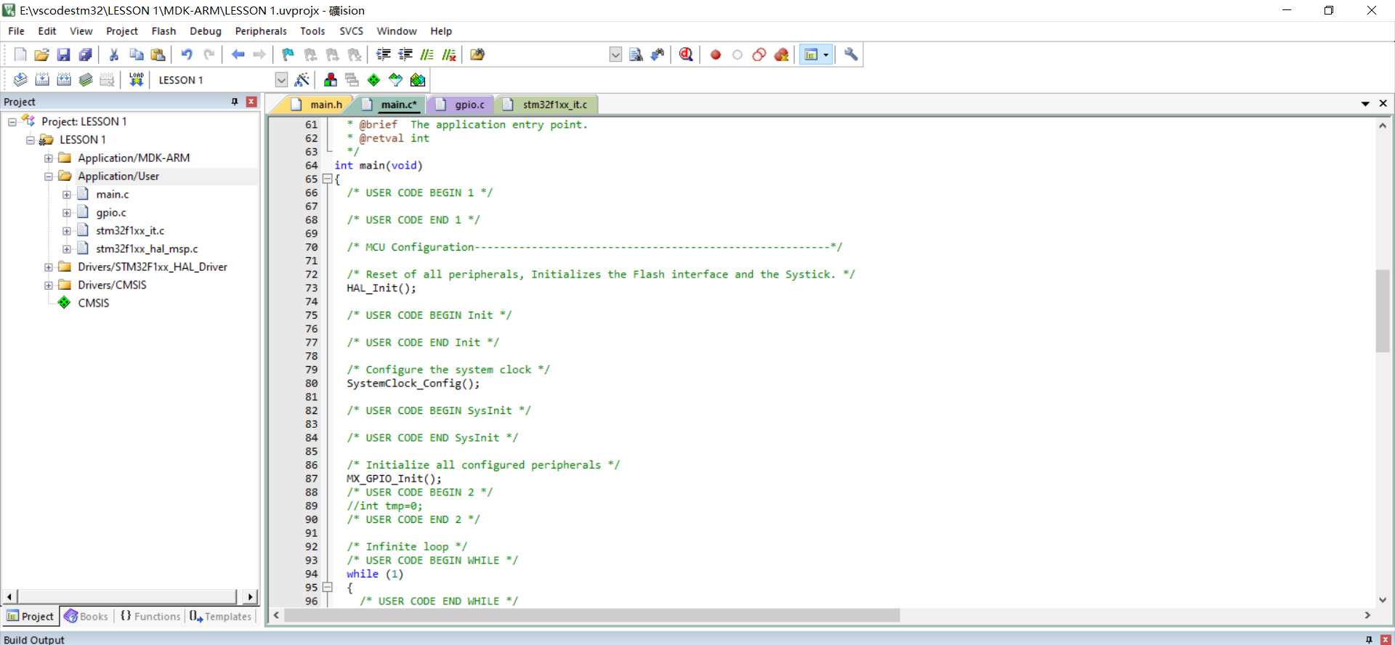Save the current file
This screenshot has width=1395, height=645.
(64, 54)
